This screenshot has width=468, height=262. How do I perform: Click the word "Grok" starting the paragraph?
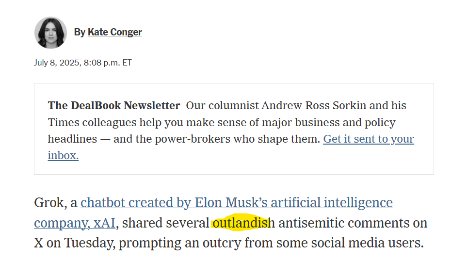coord(49,202)
